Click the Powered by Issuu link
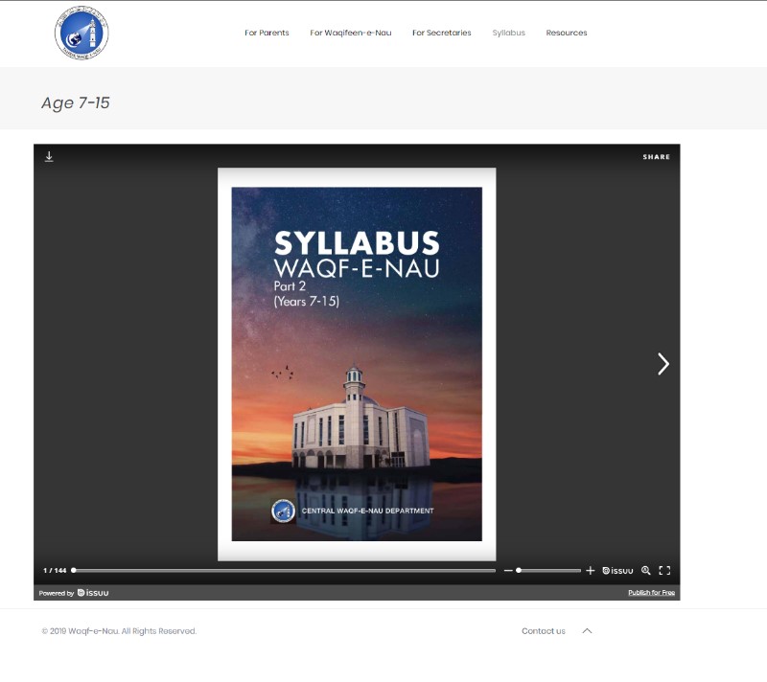Image resolution: width=767 pixels, height=682 pixels. tap(74, 593)
